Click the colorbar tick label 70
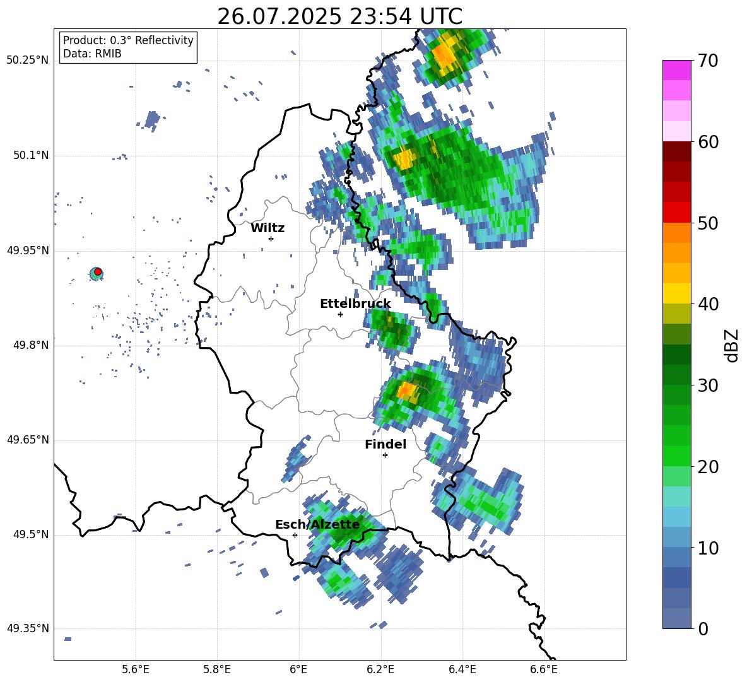 pyautogui.click(x=709, y=61)
